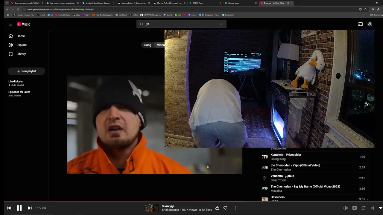Open the 'record' bookmark

click(x=41, y=15)
